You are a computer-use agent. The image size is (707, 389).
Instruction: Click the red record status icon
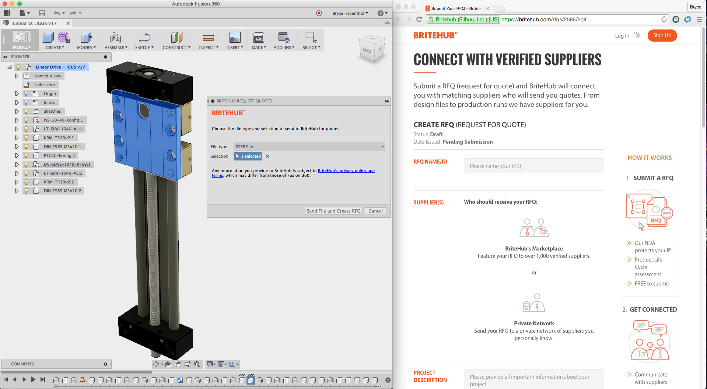pos(319,13)
